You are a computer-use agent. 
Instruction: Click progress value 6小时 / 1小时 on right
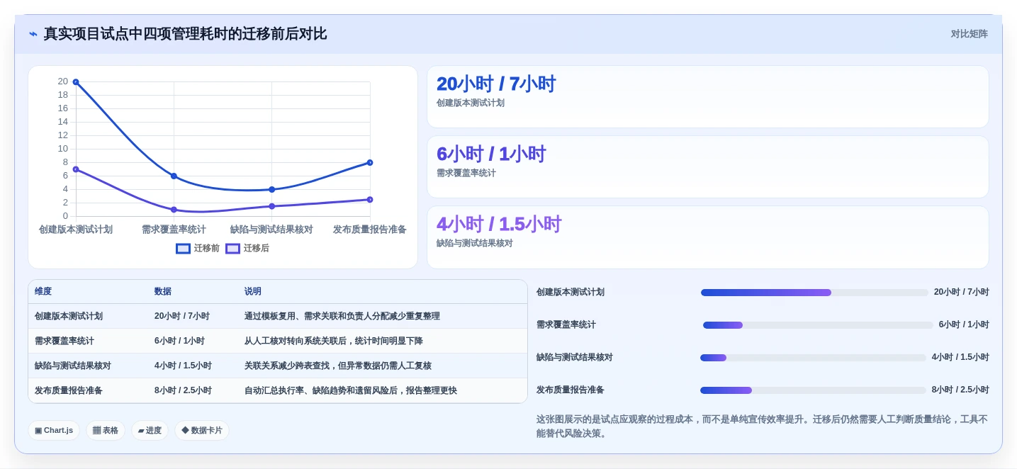click(964, 325)
